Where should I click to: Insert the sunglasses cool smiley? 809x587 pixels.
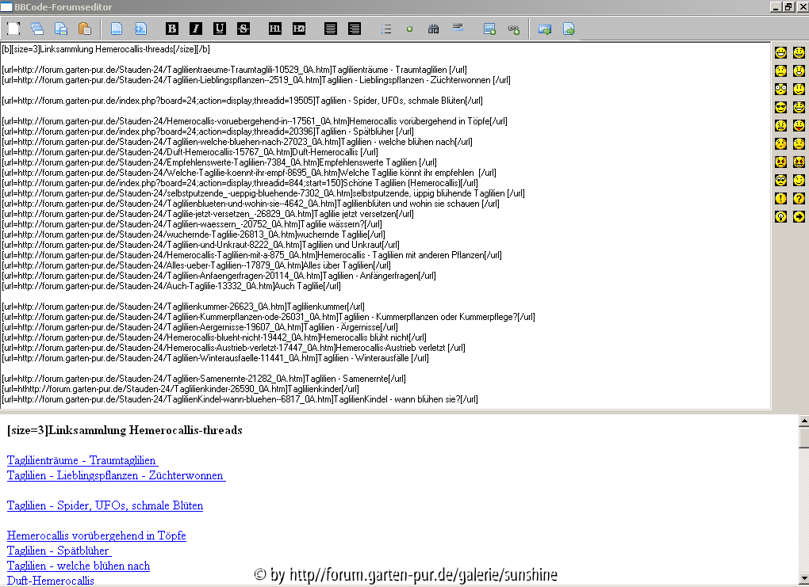click(780, 108)
